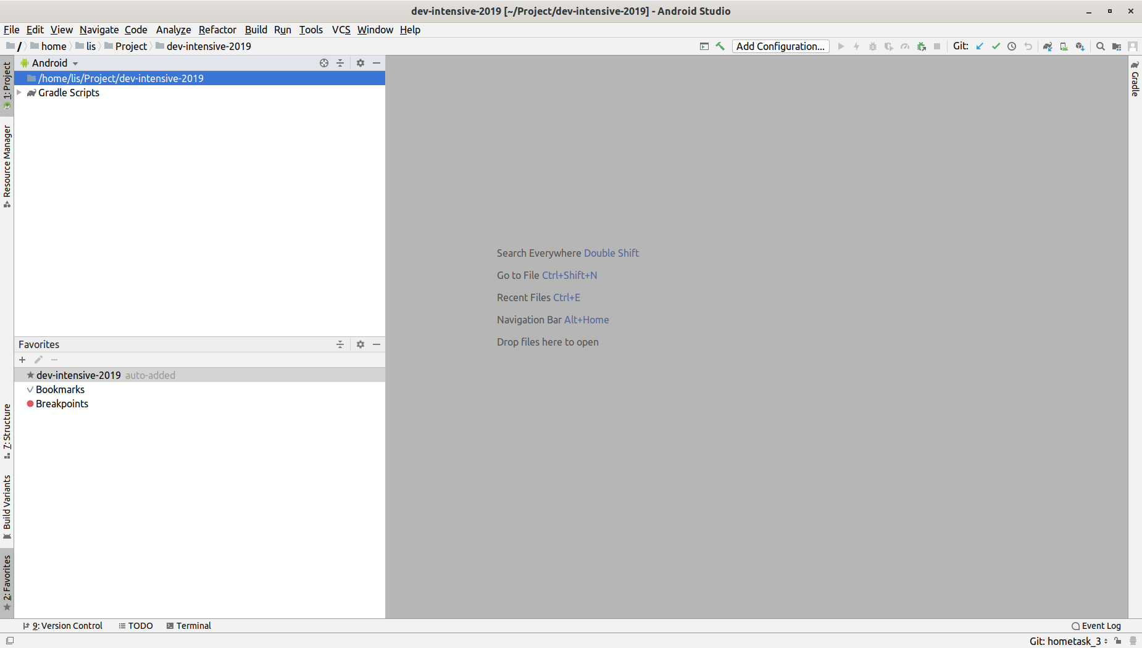The width and height of the screenshot is (1142, 648).
Task: Click the Project breadcrumb in navigation bar
Action: point(126,46)
